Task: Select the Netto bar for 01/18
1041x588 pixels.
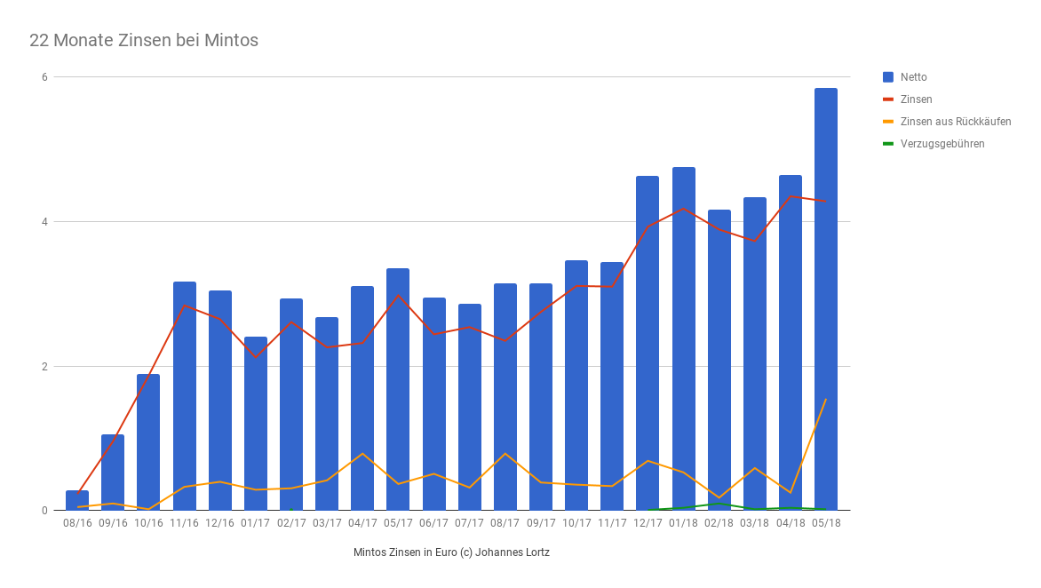Action: (684, 339)
